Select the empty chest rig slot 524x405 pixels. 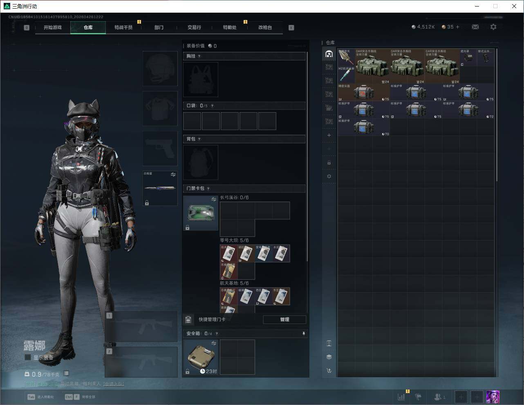click(x=201, y=80)
